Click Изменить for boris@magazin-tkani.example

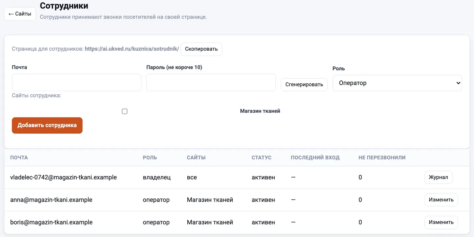(x=441, y=222)
